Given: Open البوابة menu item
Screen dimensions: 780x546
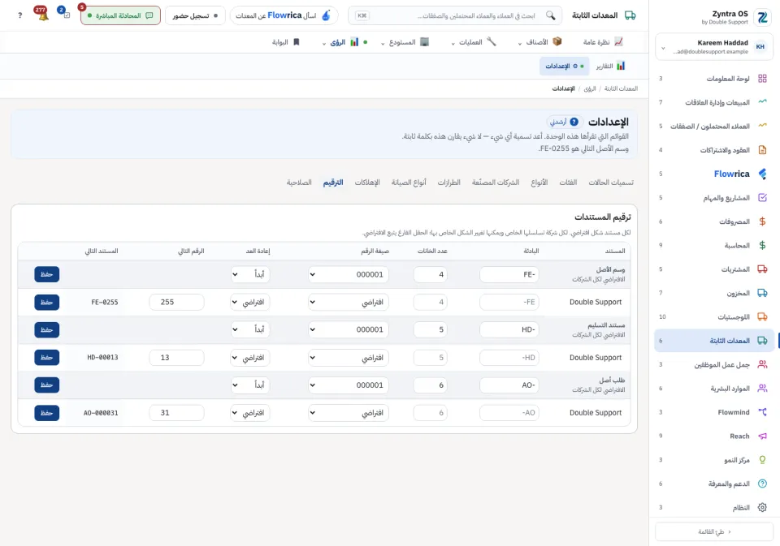Looking at the screenshot, I should coord(286,42).
